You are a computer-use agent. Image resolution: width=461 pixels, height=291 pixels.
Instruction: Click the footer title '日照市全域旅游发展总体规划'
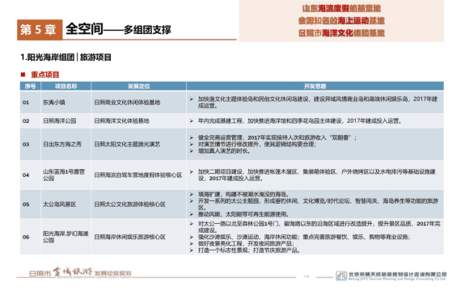coord(80,272)
